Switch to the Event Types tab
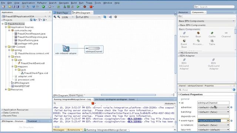This screenshot has width=237, height=133. tap(76, 95)
